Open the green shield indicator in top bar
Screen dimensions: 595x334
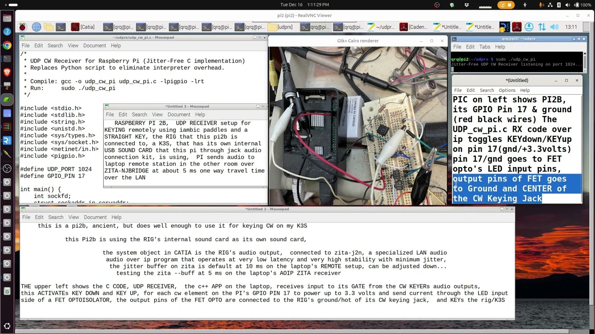click(452, 5)
